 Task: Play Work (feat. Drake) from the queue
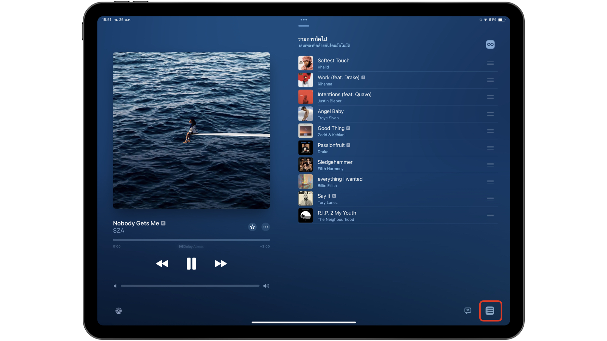(x=338, y=80)
